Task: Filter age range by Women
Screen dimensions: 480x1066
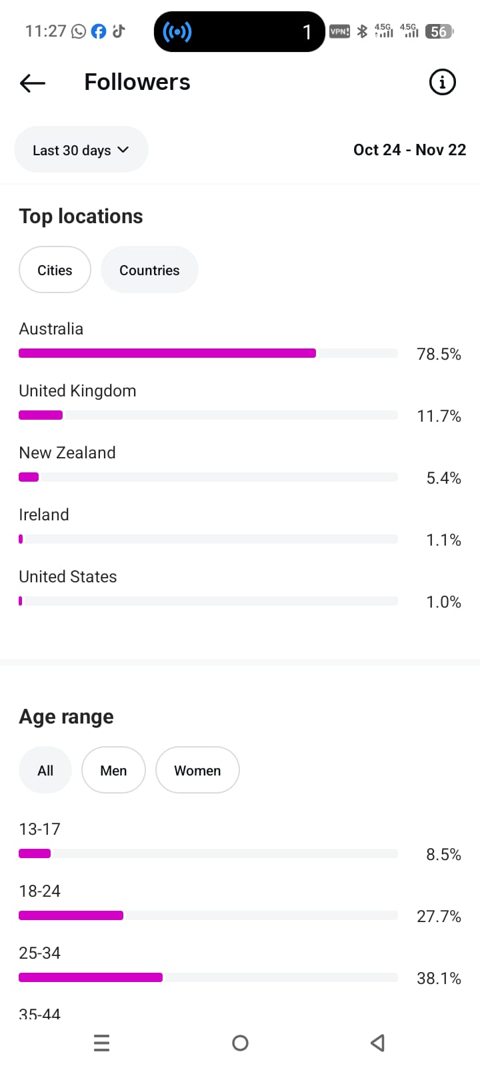Action: [197, 770]
